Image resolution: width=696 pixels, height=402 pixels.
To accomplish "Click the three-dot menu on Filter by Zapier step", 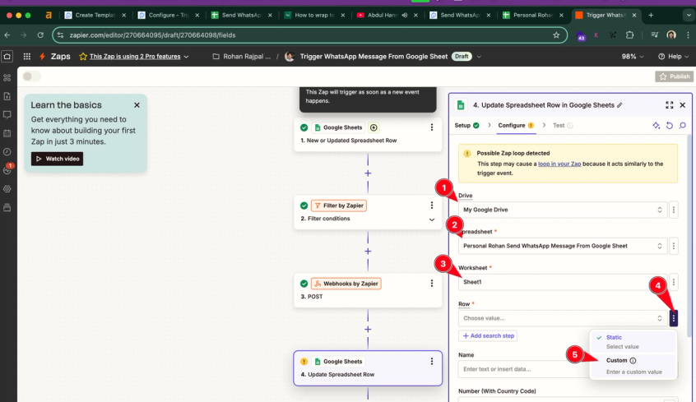I will click(x=431, y=206).
